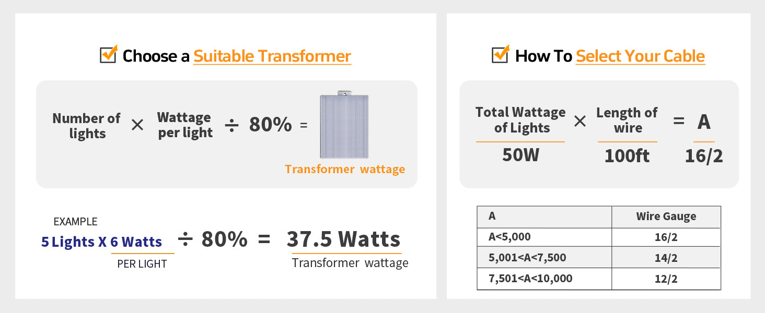Image resolution: width=765 pixels, height=313 pixels.
Task: Click the orange Transformer wattage label
Action: pos(345,169)
